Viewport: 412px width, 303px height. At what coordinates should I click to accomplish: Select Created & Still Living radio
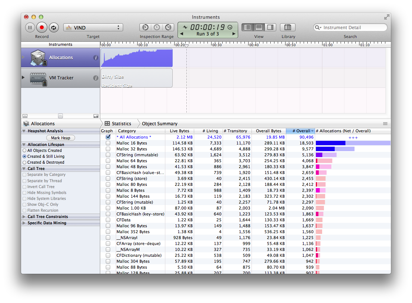(x=24, y=156)
